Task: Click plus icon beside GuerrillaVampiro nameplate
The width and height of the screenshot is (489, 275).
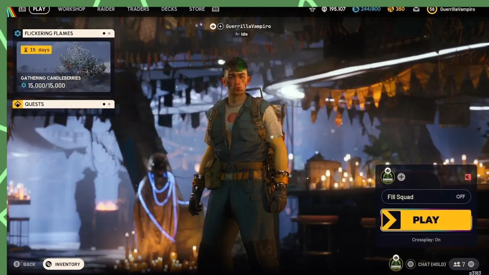Action: [x=220, y=26]
